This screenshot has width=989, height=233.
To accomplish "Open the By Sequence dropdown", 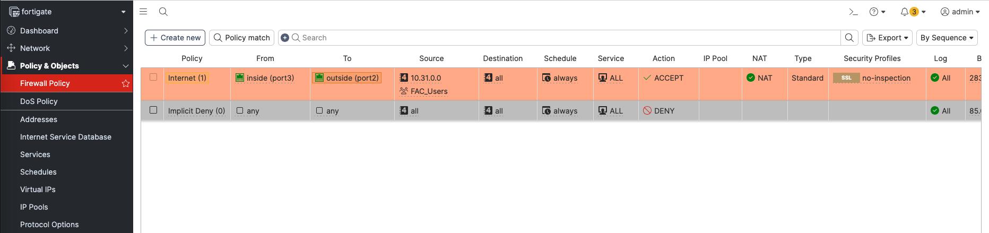I will click(947, 38).
